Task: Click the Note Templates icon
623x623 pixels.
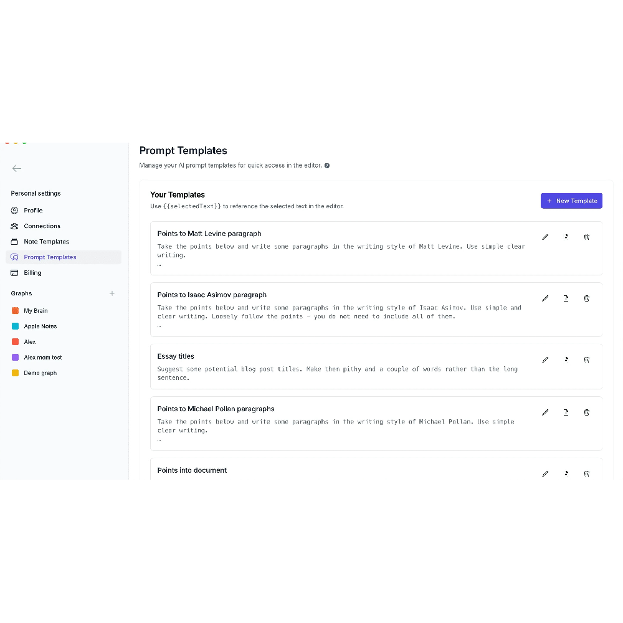Action: [14, 241]
